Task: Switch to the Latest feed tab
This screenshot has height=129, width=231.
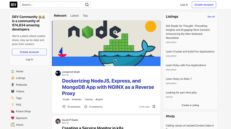Action: coord(74,16)
